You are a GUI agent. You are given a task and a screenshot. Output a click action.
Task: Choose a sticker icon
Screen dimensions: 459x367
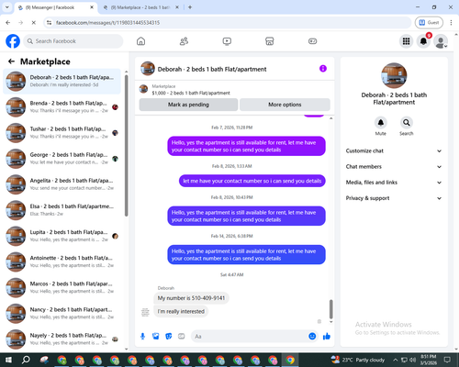tap(169, 337)
